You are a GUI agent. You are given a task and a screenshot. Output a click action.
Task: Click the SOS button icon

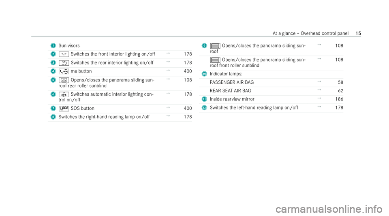tap(64, 108)
